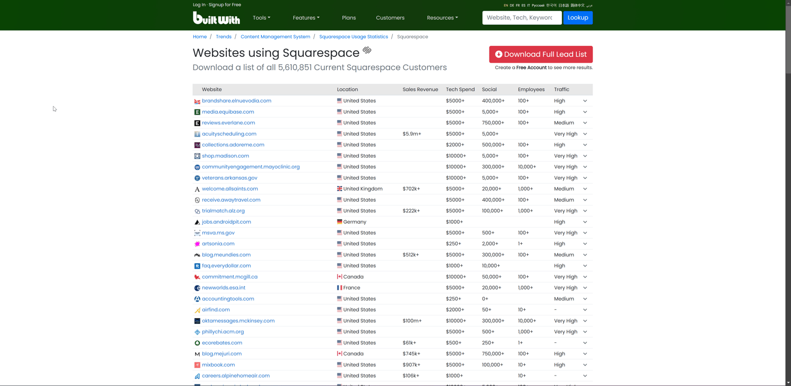Viewport: 791px width, 386px height.
Task: Expand the airfind.com row chevron
Action: (x=585, y=310)
